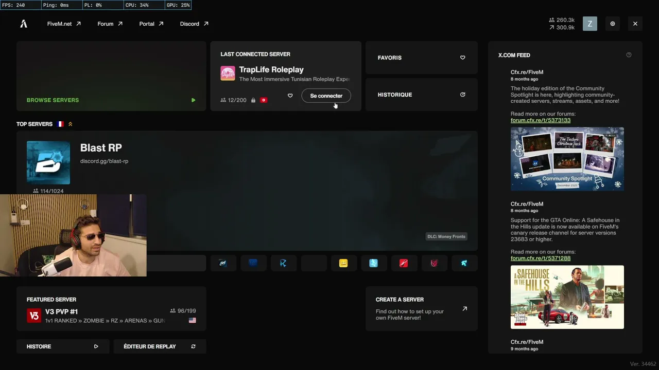Screen dimensions: 659x370
Task: Click the green play arrow on Browse Servers
Action: 193,100
